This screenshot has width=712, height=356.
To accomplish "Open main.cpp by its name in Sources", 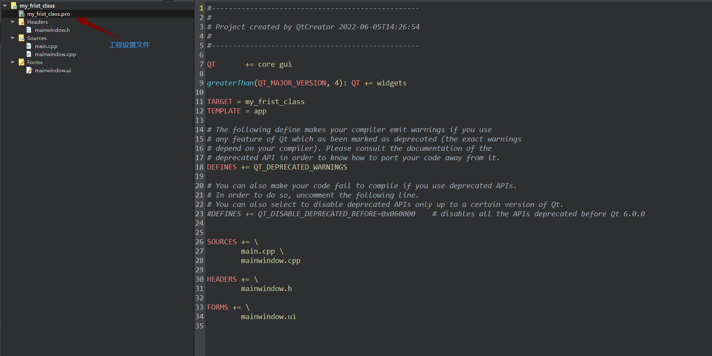I will [x=46, y=46].
